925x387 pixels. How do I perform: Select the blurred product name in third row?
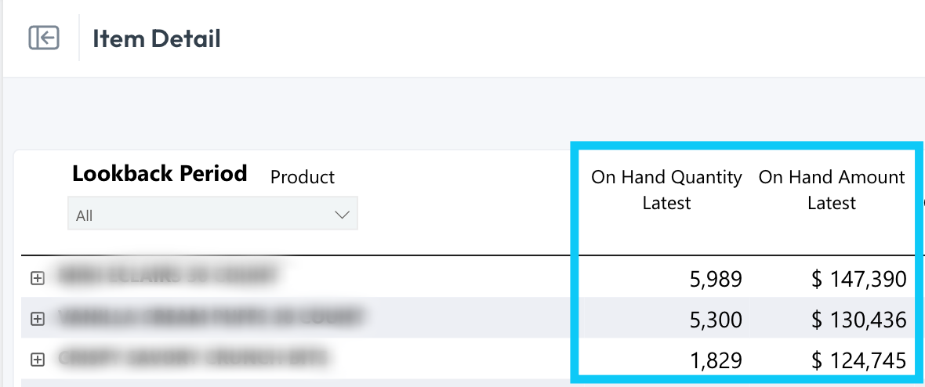(193, 357)
